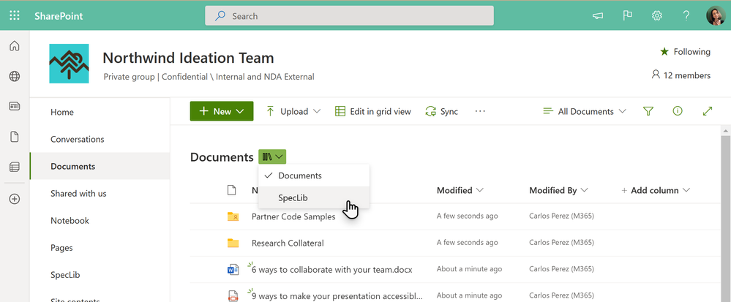Image resolution: width=731 pixels, height=302 pixels.
Task: Click the Sync command
Action: pyautogui.click(x=441, y=111)
